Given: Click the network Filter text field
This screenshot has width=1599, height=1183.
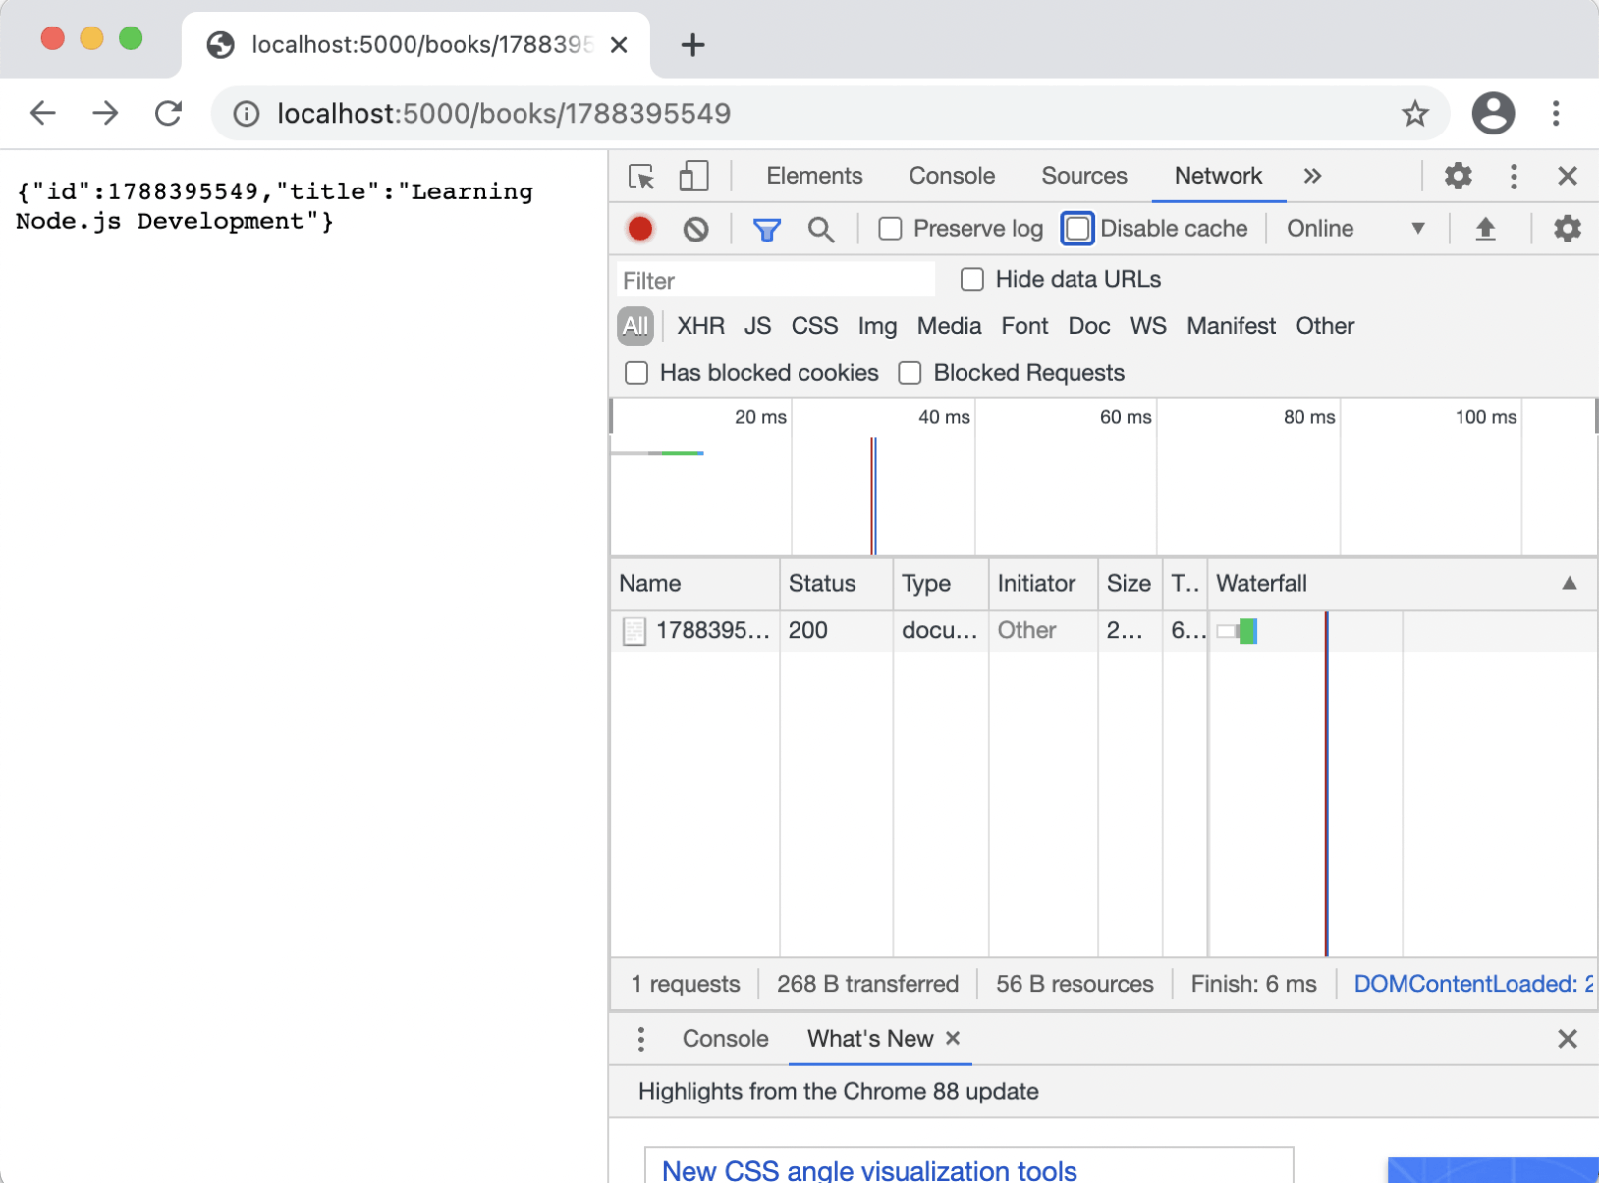Looking at the screenshot, I should [x=775, y=281].
